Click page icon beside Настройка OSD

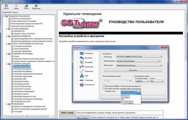coord(12,79)
